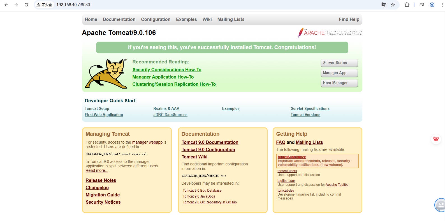Click the Apache Tomcat/9.0.106 heading
This screenshot has height=221, width=445.
(x=119, y=33)
